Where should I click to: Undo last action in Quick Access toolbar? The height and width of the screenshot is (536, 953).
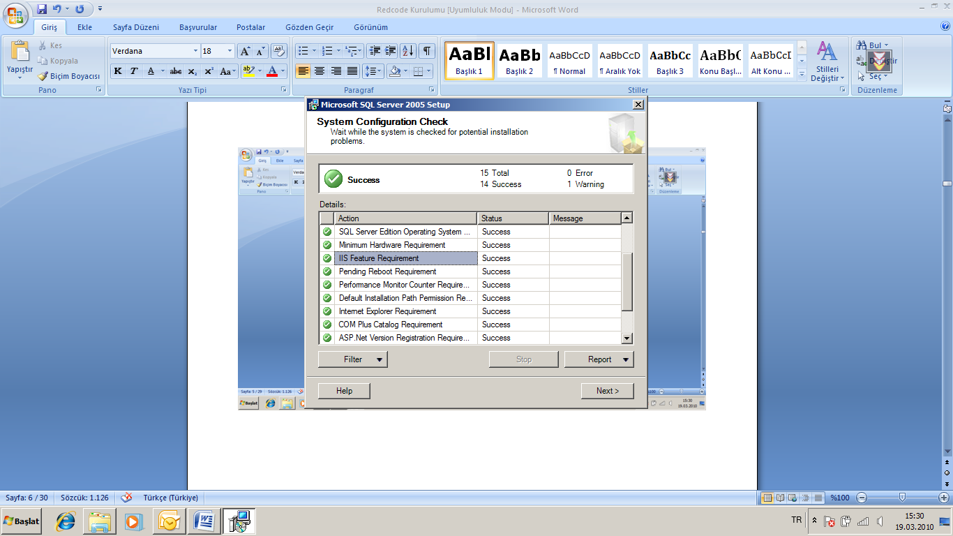click(57, 9)
